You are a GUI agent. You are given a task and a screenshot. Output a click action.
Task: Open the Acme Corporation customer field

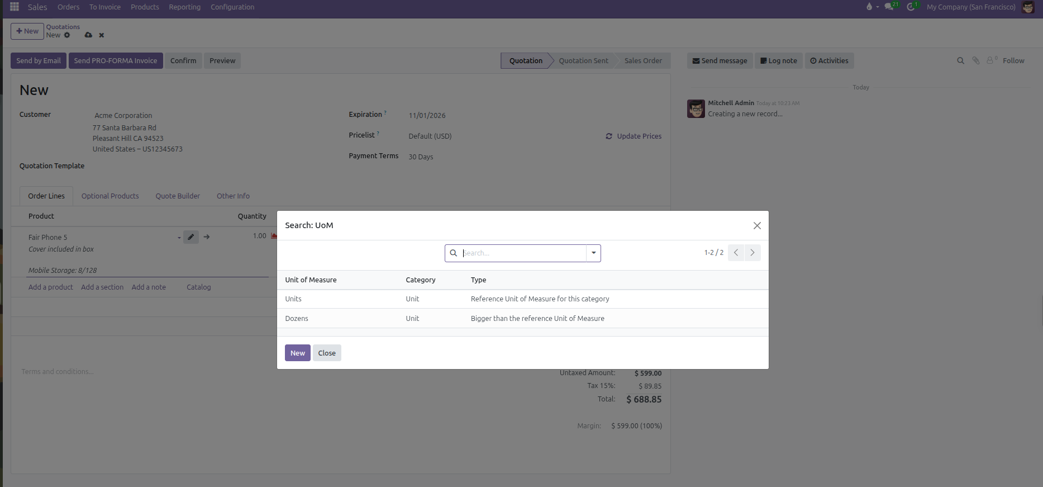pos(123,115)
